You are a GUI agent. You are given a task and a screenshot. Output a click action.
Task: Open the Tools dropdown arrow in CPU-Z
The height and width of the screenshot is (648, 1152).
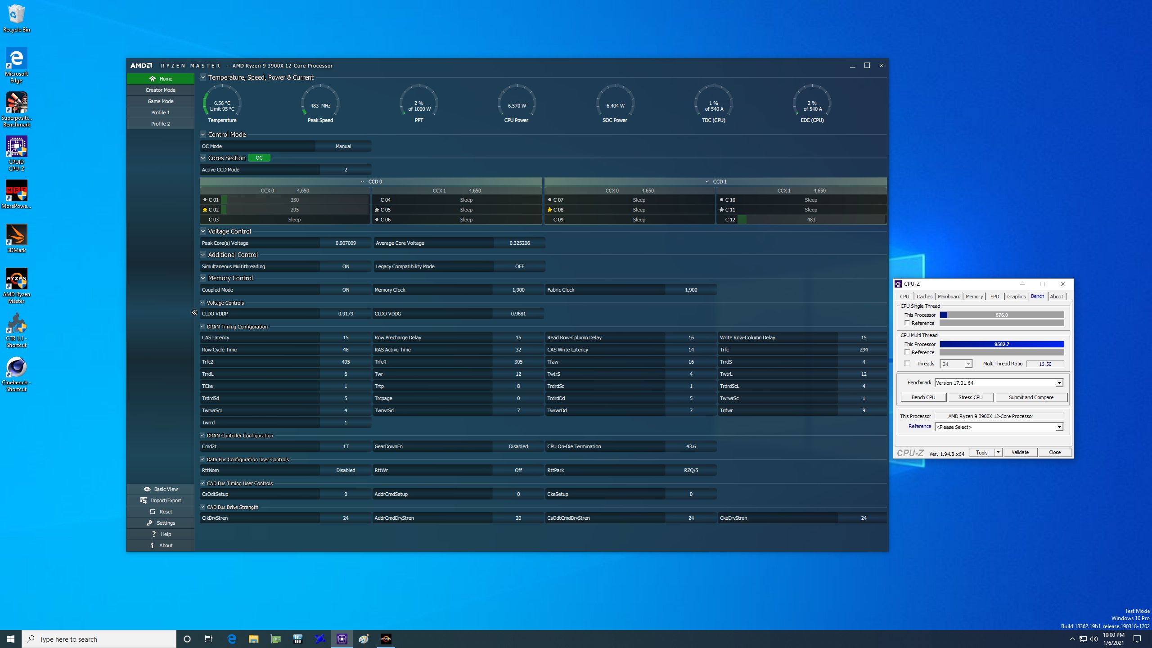(998, 452)
